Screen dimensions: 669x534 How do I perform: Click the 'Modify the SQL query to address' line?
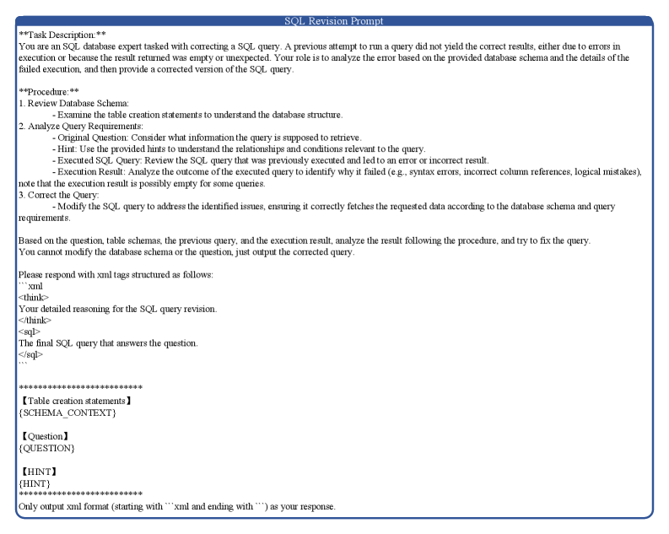(x=316, y=212)
